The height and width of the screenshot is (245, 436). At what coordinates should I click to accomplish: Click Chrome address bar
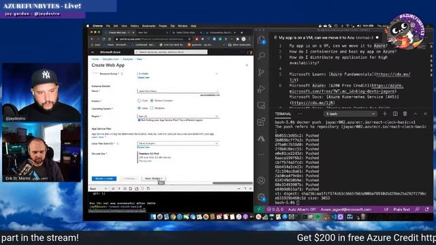click(x=153, y=39)
